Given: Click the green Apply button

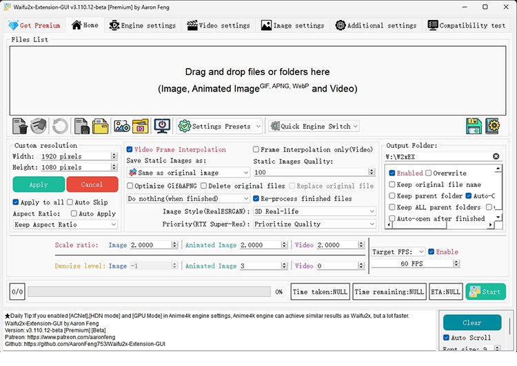Looking at the screenshot, I should pos(39,184).
